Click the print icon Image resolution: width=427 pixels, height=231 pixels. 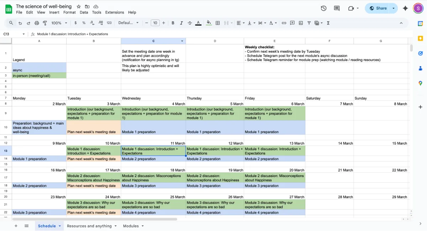(37, 23)
